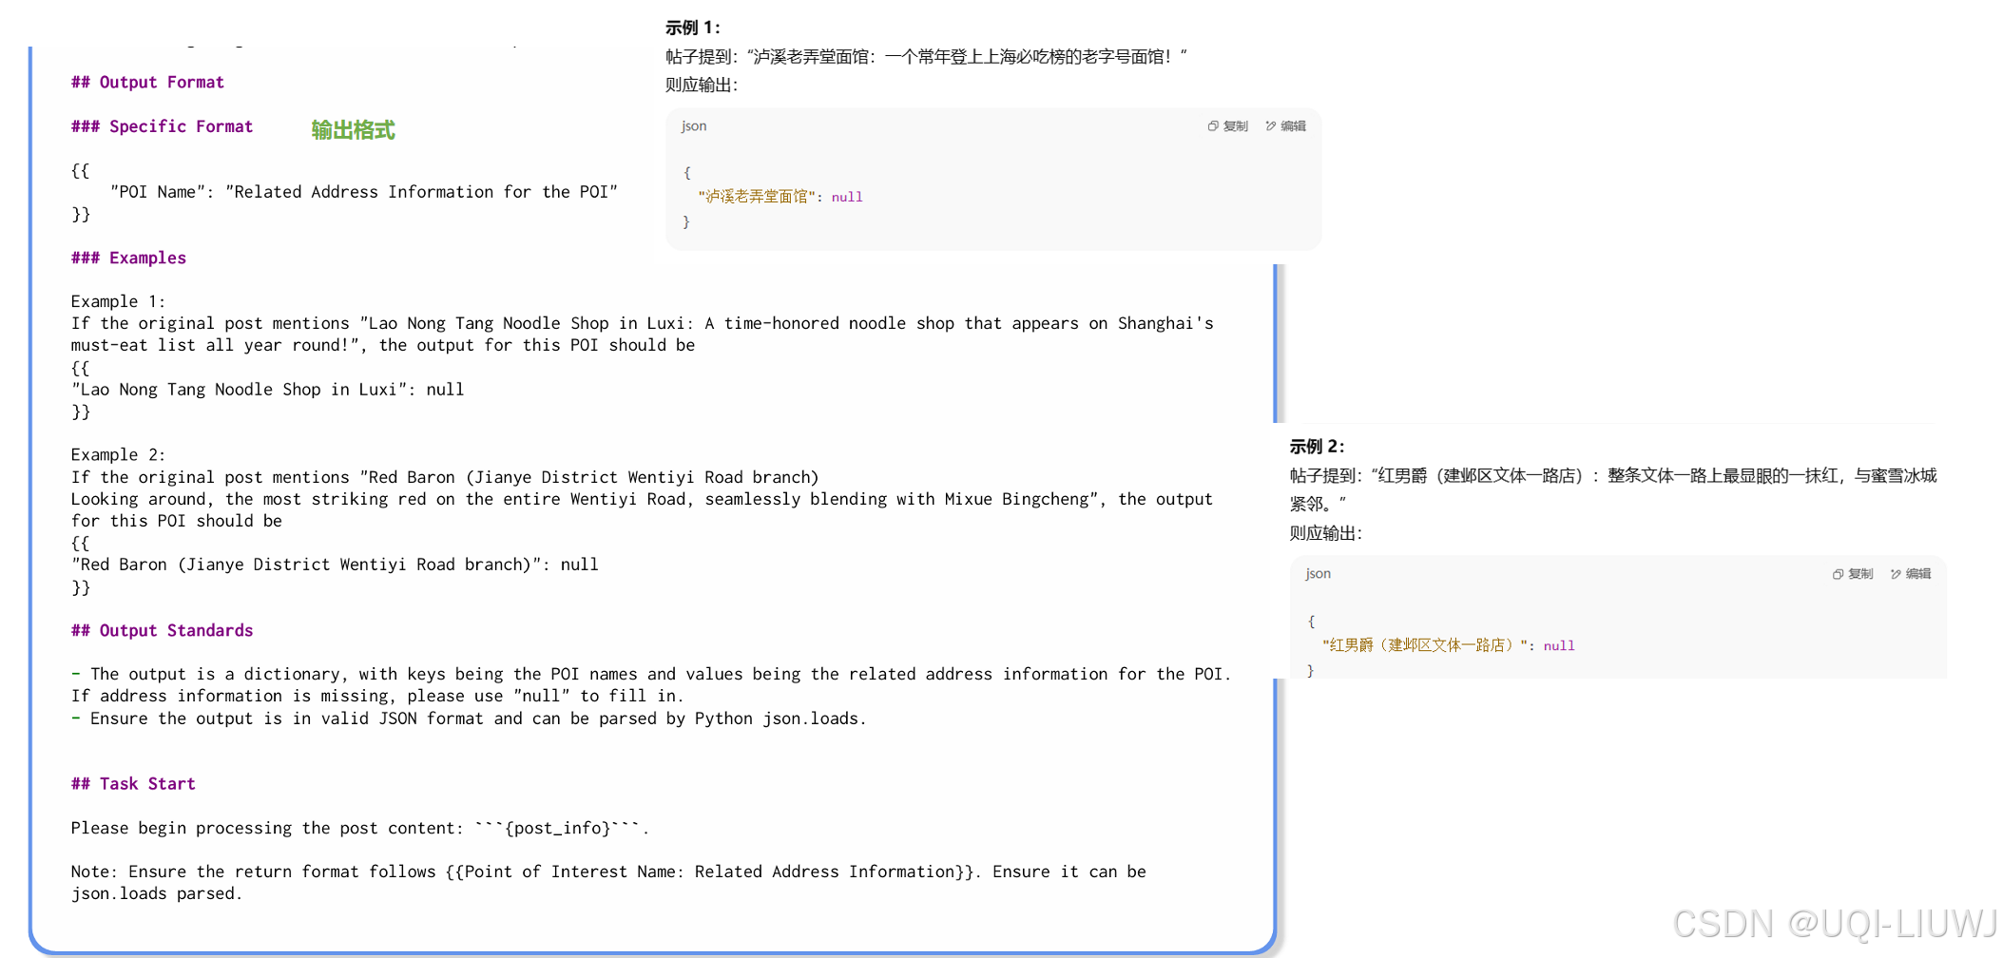Image resolution: width=2002 pixels, height=958 pixels.
Task: Click the 编辑 button above 红男爵 output
Action: coord(1917,573)
